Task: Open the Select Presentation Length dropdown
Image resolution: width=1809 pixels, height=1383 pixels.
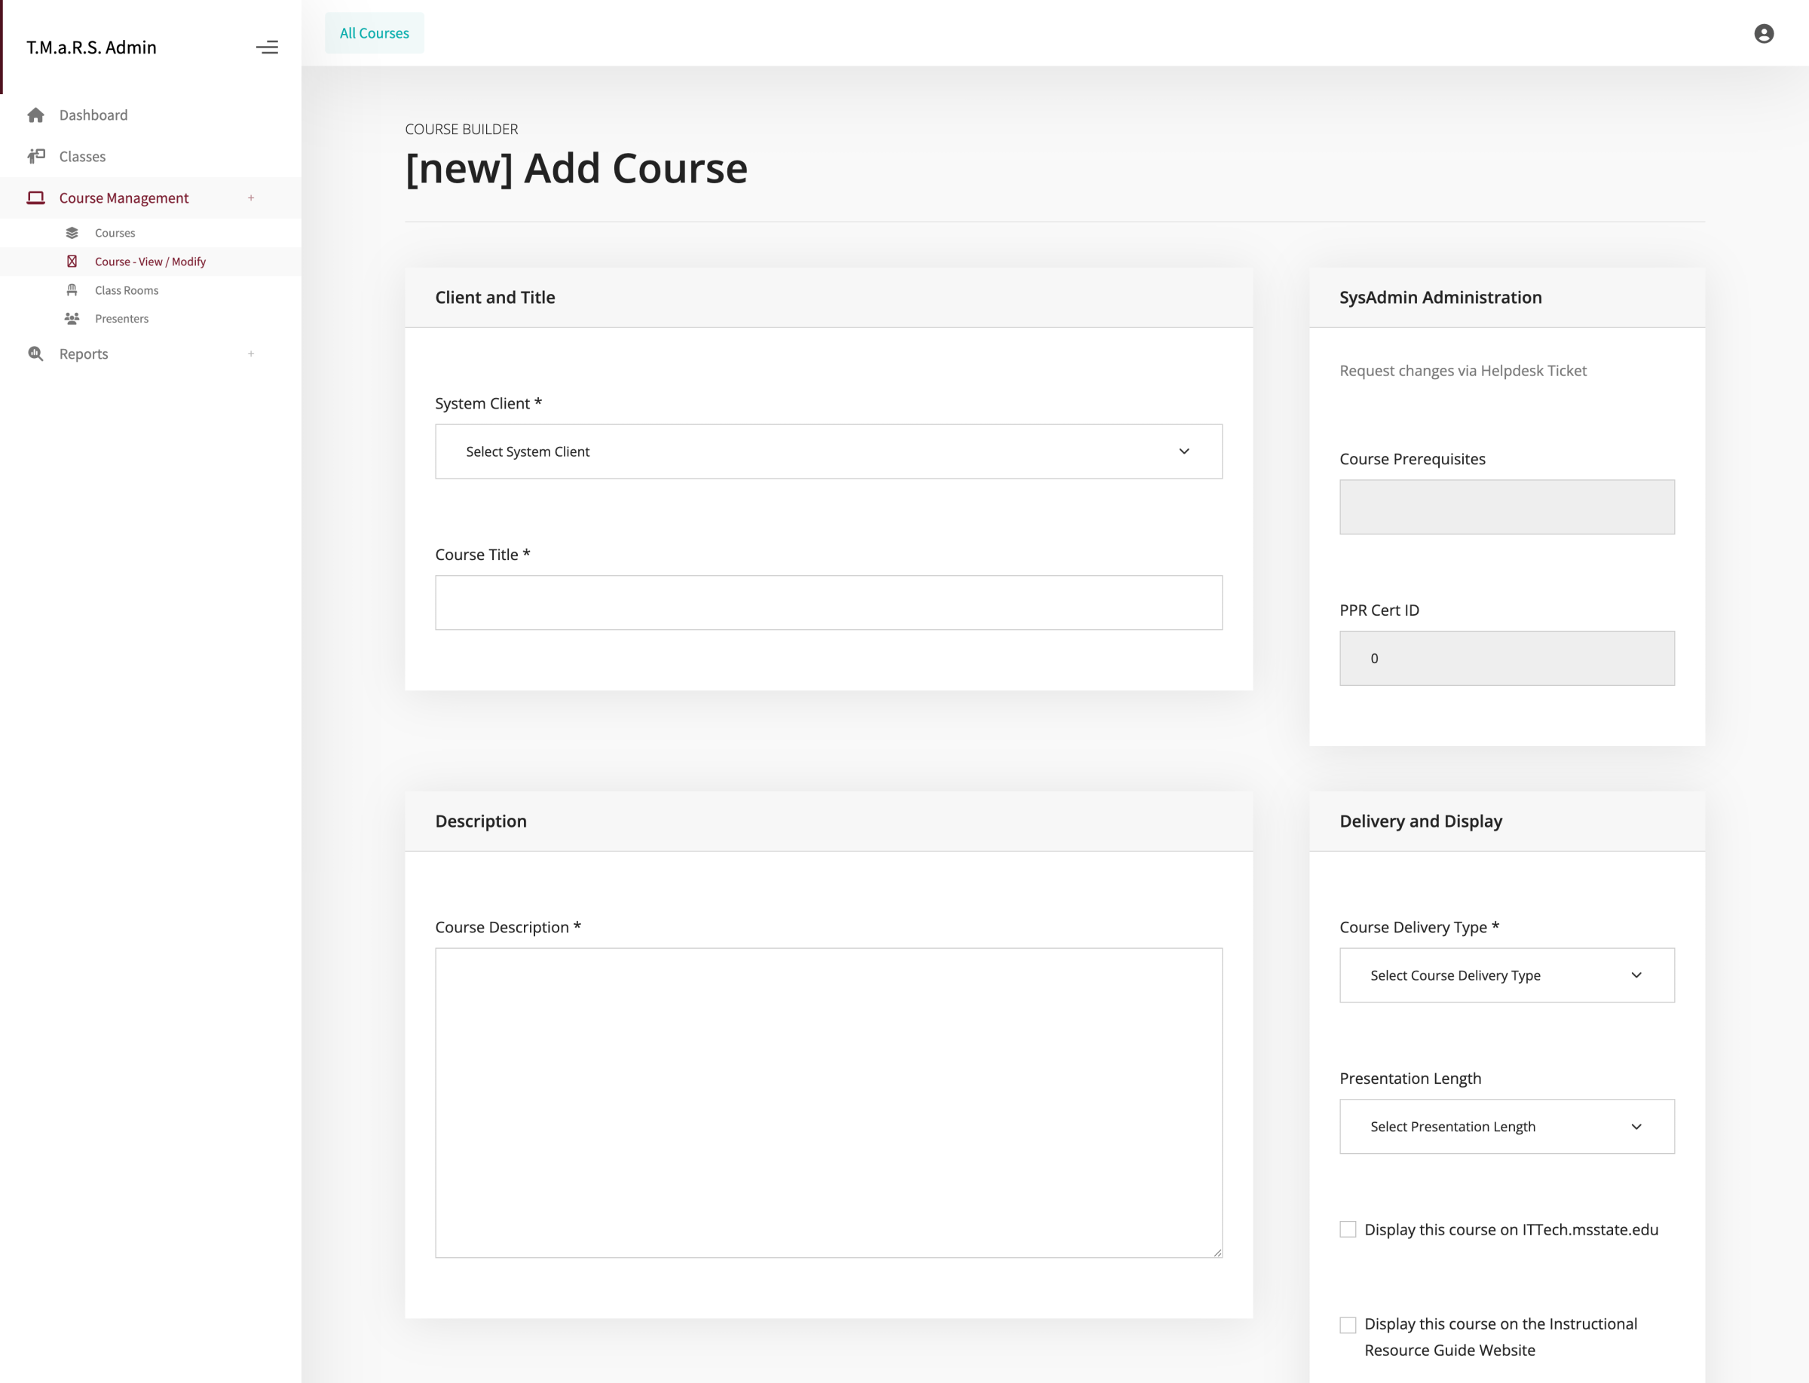Action: point(1506,1126)
